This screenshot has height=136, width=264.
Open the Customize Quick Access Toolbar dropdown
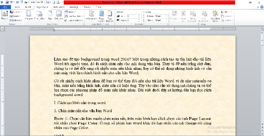[x=62, y=2]
